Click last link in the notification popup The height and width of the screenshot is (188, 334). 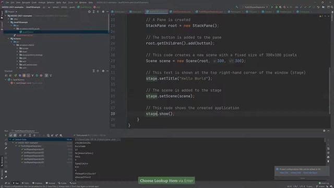point(311,173)
